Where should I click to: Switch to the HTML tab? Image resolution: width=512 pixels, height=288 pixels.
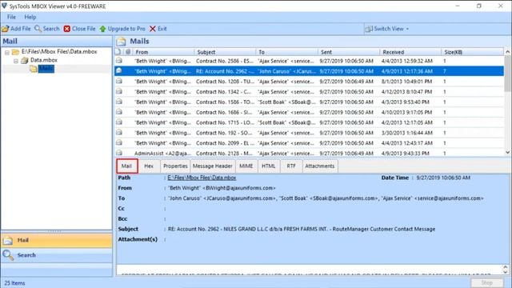click(268, 166)
